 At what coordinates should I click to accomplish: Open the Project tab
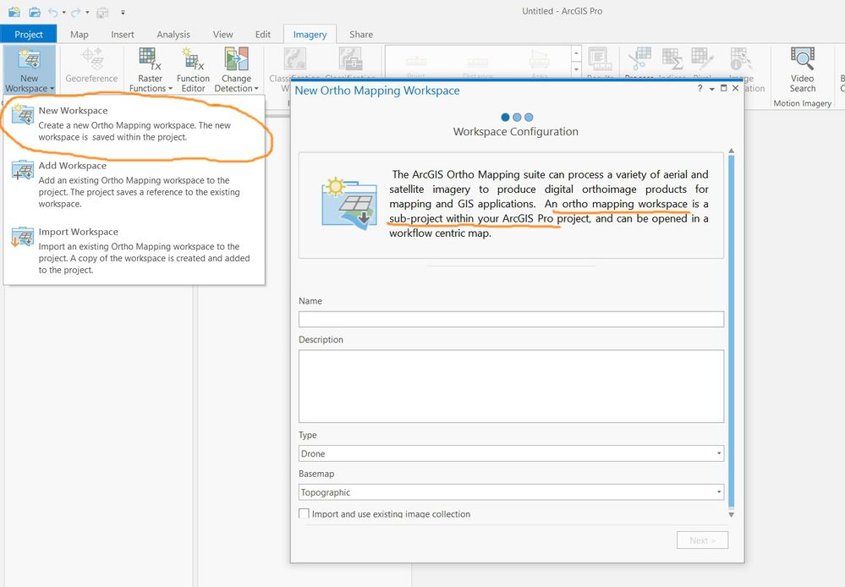tap(29, 34)
